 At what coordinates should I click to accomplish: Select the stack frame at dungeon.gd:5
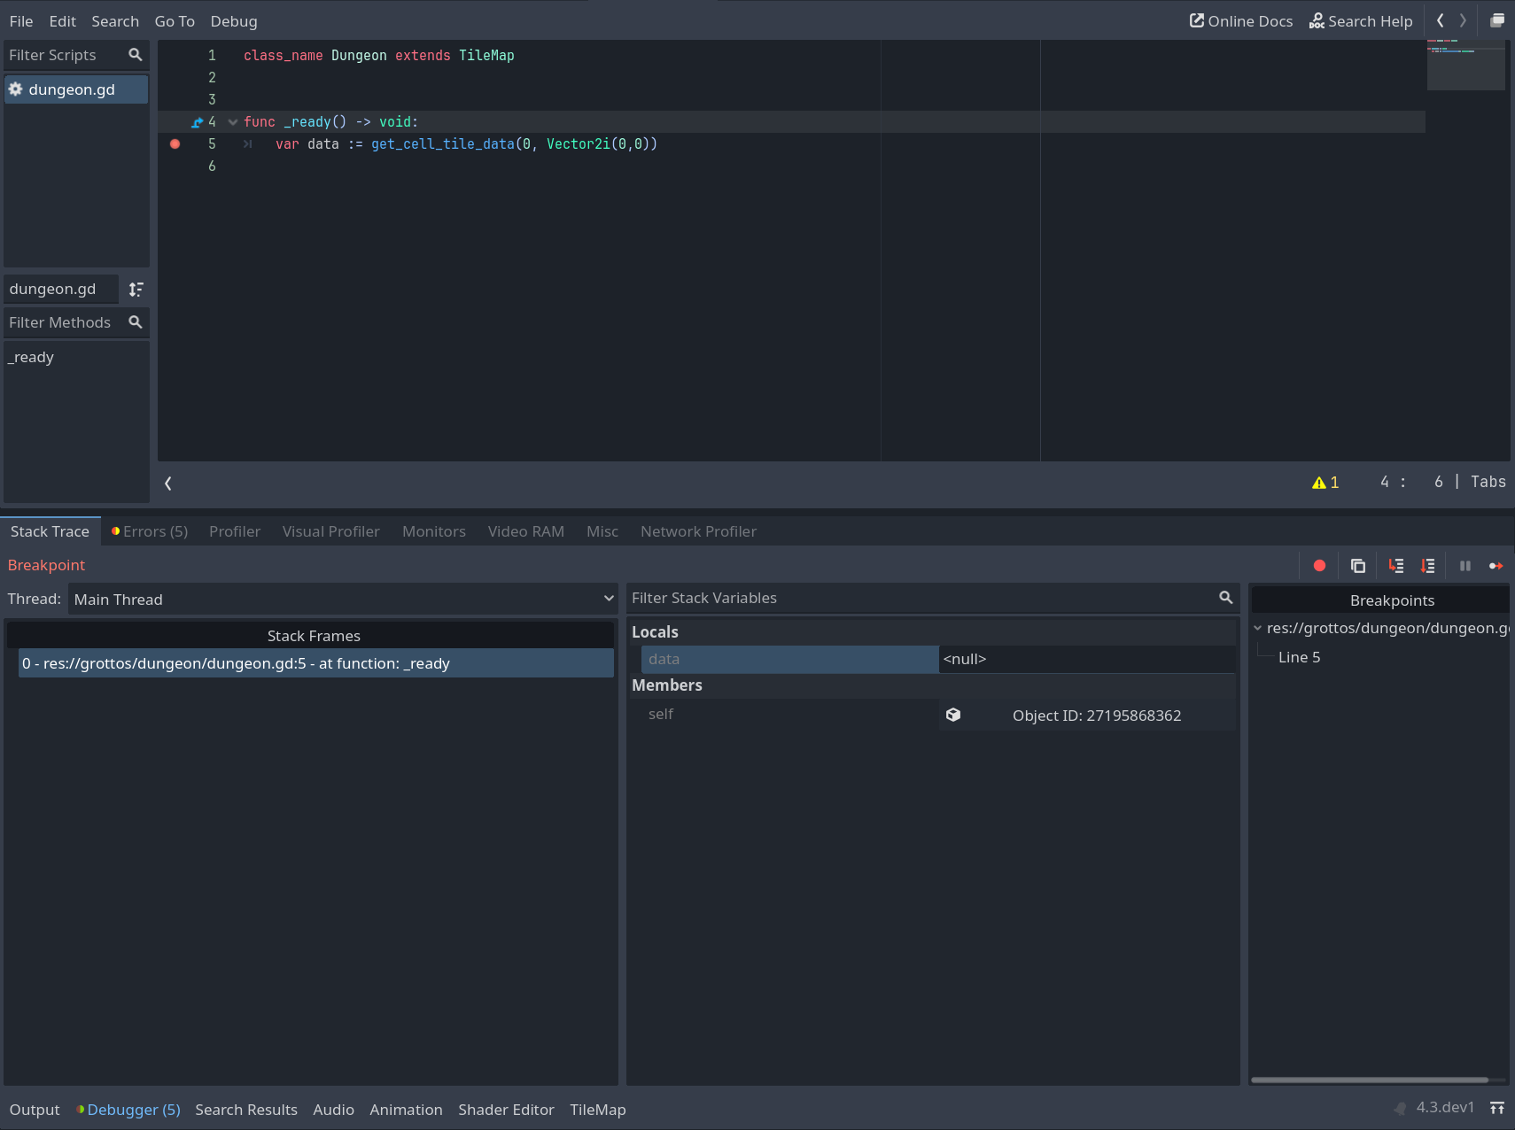pos(315,662)
